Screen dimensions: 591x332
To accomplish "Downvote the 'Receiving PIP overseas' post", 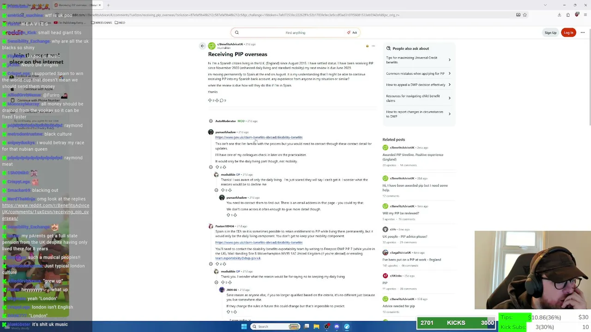I will (x=217, y=100).
